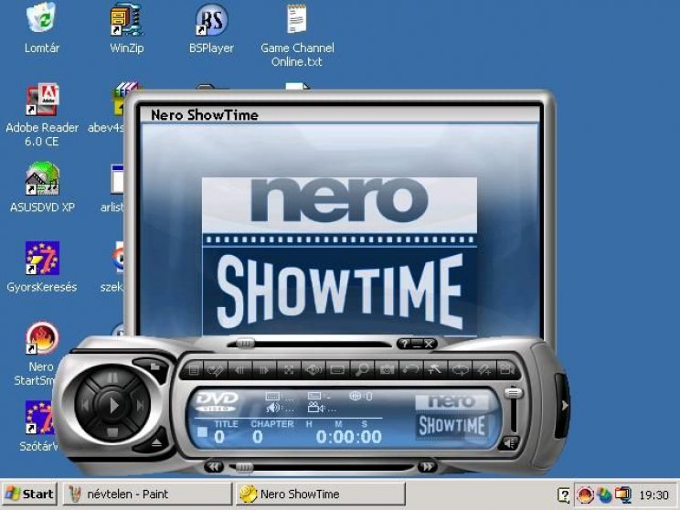This screenshot has width=680, height=510.
Task: Toggle the loop repeat icon in toolbar
Action: 459,370
